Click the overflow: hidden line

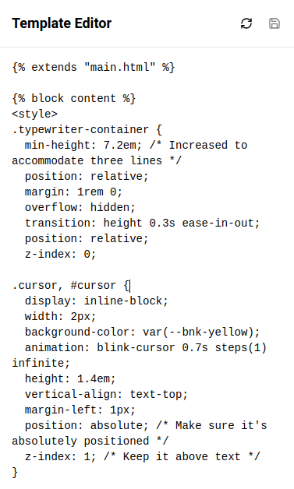80,207
